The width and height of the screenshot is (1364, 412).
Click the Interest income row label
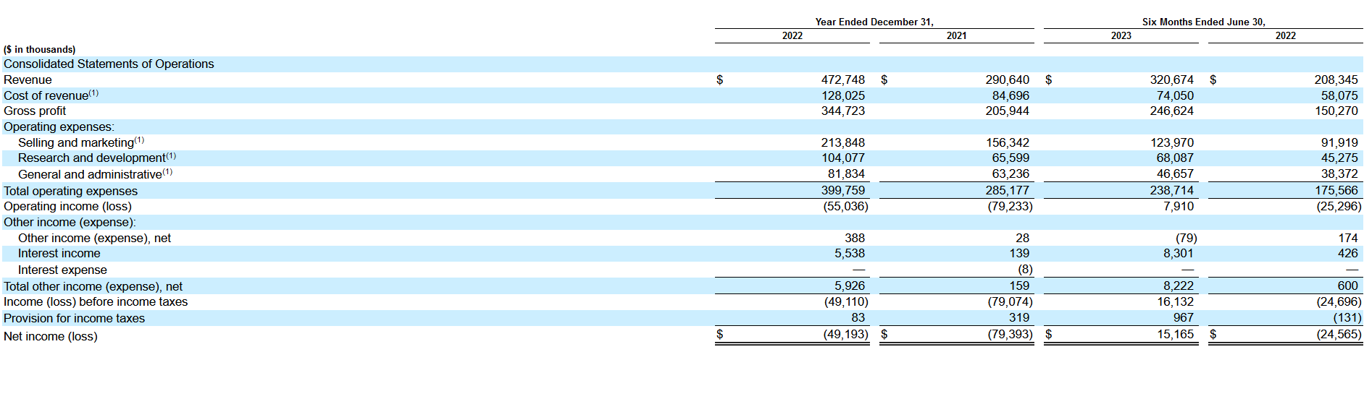tap(59, 253)
